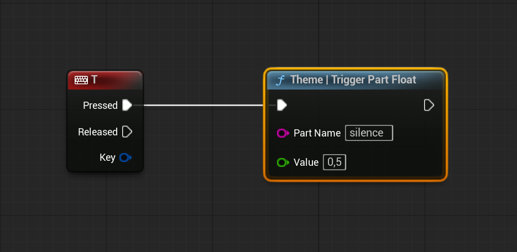
Task: Click the Part Name label
Action: [317, 133]
